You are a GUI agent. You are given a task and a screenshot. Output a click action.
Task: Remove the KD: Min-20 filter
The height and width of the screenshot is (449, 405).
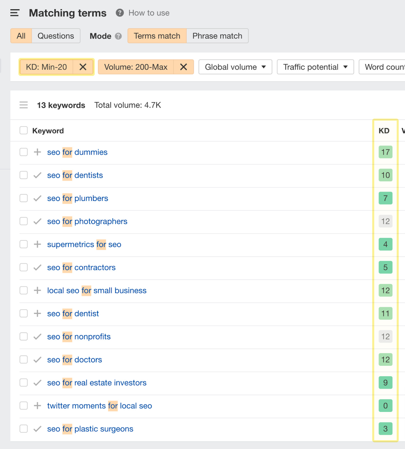click(x=83, y=67)
